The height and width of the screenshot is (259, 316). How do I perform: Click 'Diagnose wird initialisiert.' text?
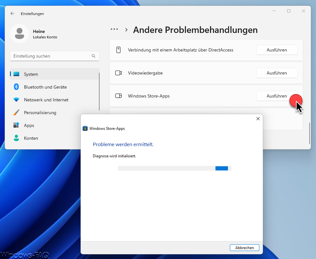pyautogui.click(x=114, y=156)
